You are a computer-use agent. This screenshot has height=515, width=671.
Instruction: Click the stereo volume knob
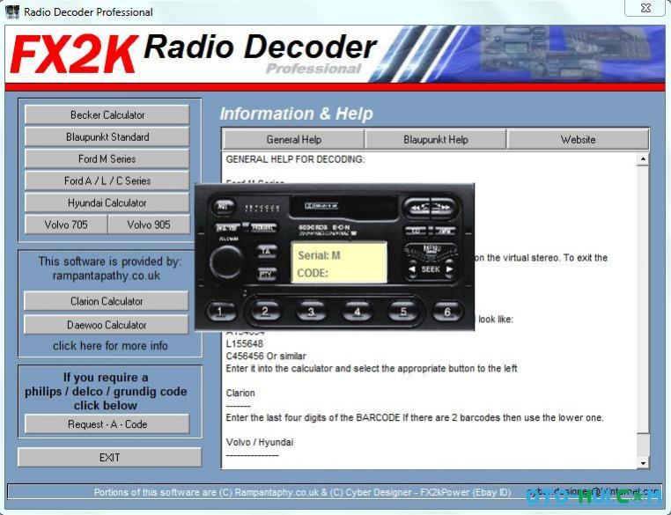226,261
